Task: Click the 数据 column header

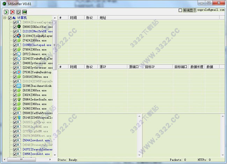Action: (x=212, y=67)
